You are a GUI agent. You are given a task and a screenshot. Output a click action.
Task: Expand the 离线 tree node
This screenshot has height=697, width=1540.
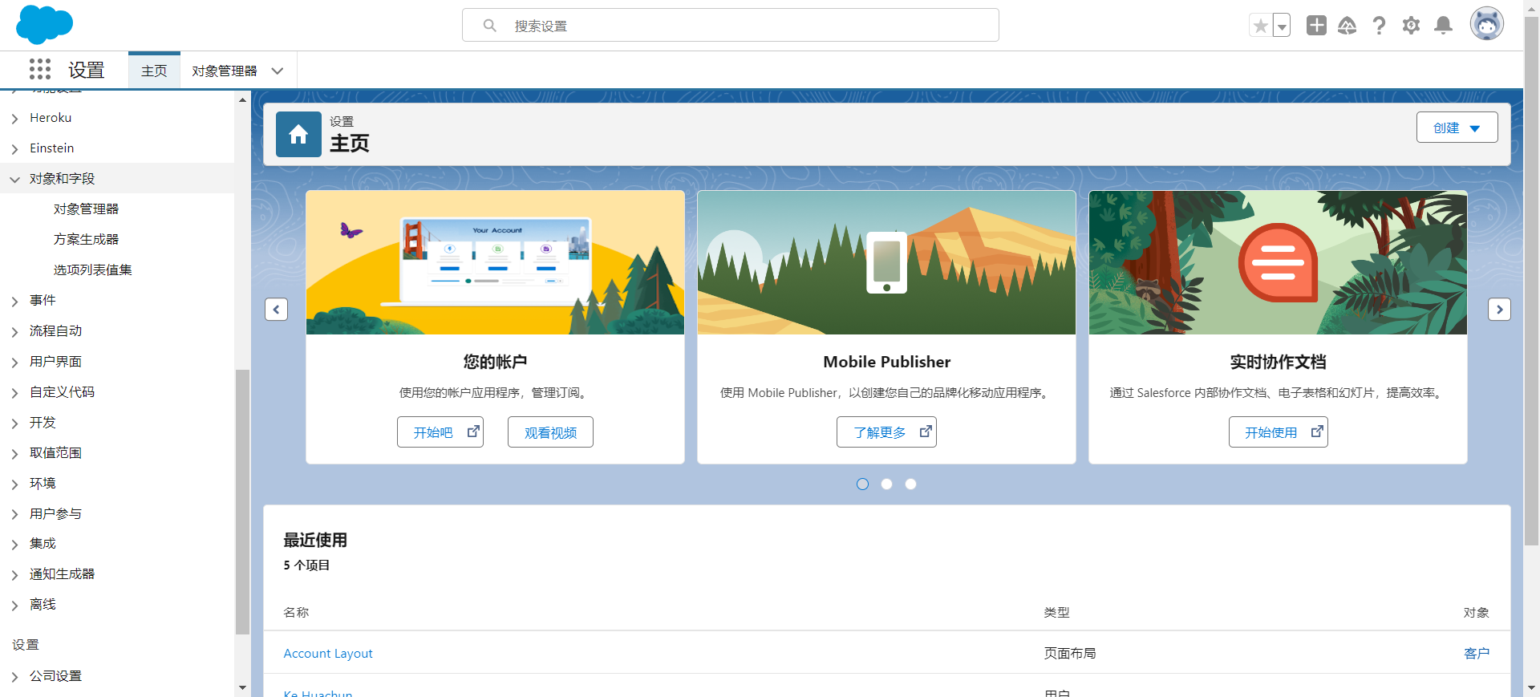(14, 606)
